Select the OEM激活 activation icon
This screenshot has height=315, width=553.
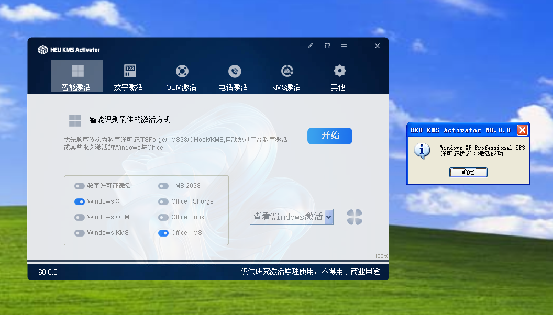pos(181,71)
